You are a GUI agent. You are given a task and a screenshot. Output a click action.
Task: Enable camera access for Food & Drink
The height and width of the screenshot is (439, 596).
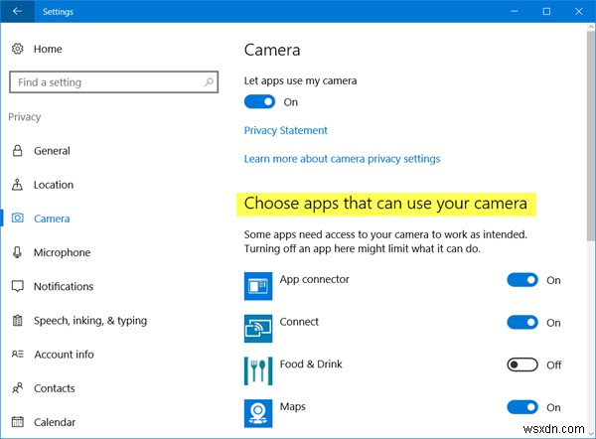click(522, 365)
